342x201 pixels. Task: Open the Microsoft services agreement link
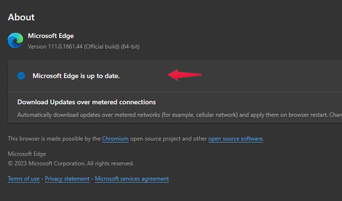(132, 179)
